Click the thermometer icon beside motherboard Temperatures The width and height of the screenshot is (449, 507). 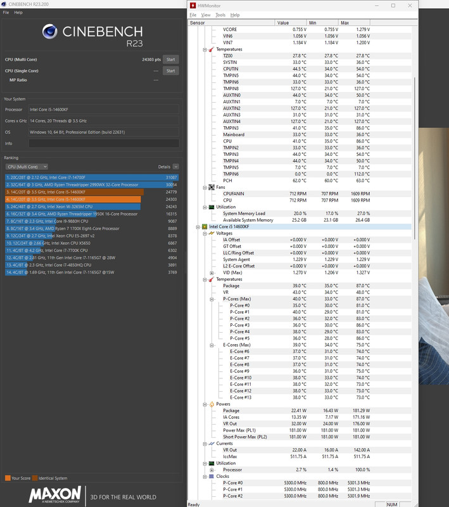pyautogui.click(x=212, y=49)
